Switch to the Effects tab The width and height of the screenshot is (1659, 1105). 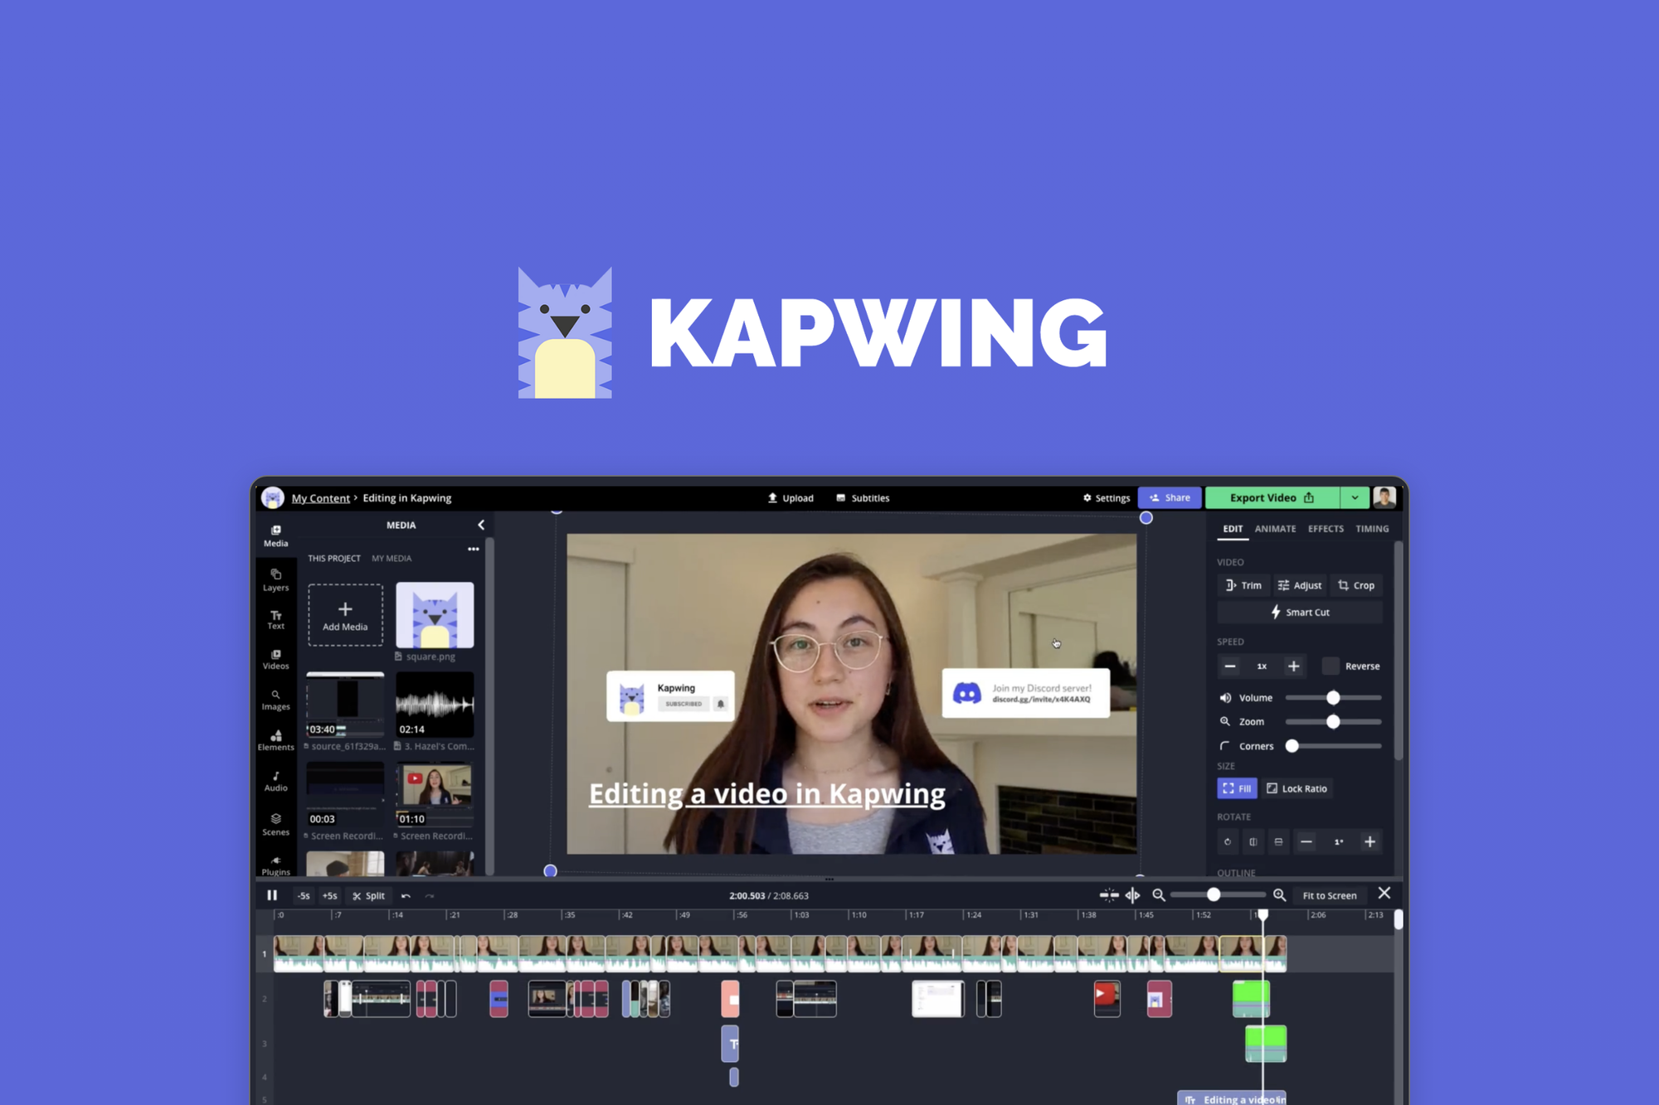pyautogui.click(x=1325, y=528)
